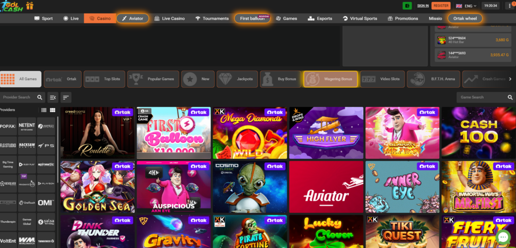Click the REGISTER button
516x248 pixels.
(x=441, y=6)
